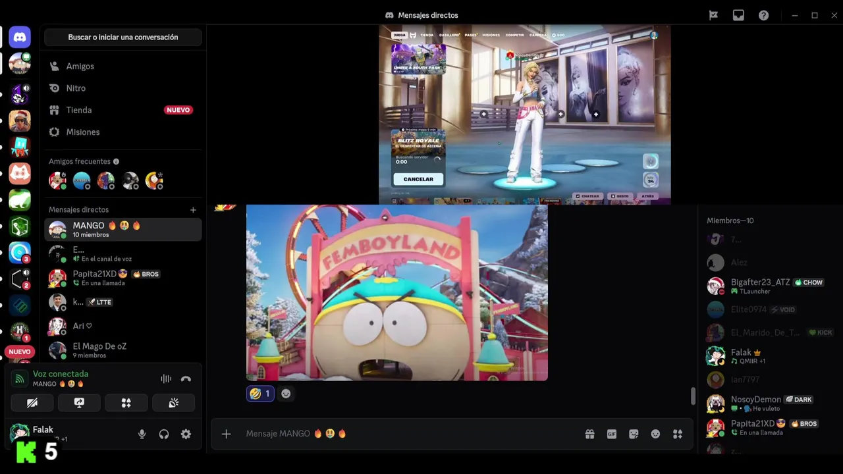Open NosoyDemon member profile

(x=767, y=404)
